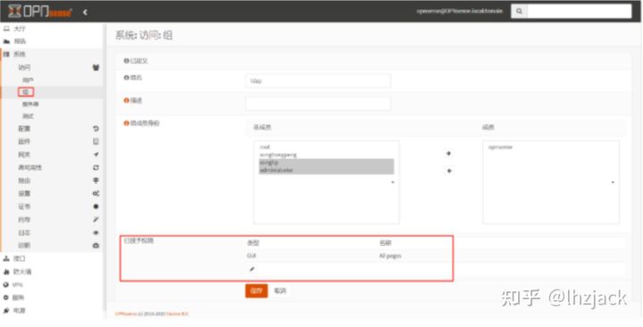643x327 pixels.
Task: Expand the 高可用性 (High Availability) submenu
Action: (30, 167)
